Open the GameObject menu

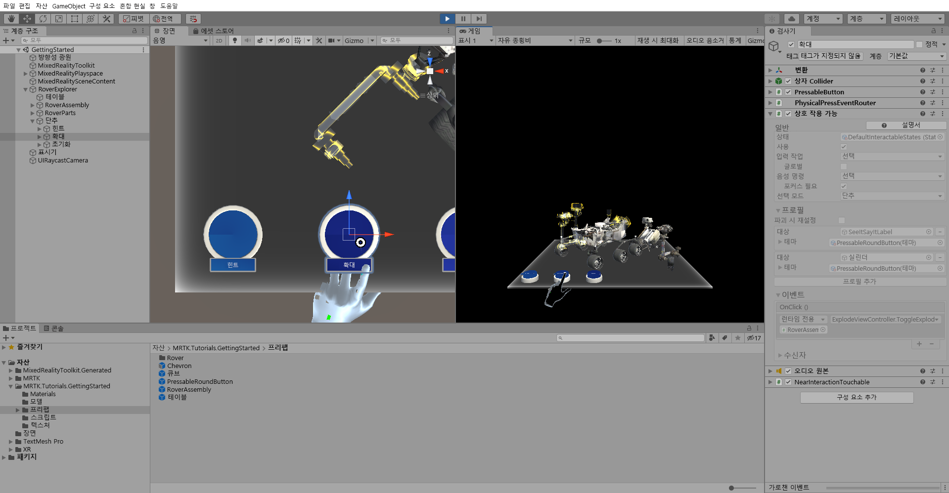click(x=69, y=6)
